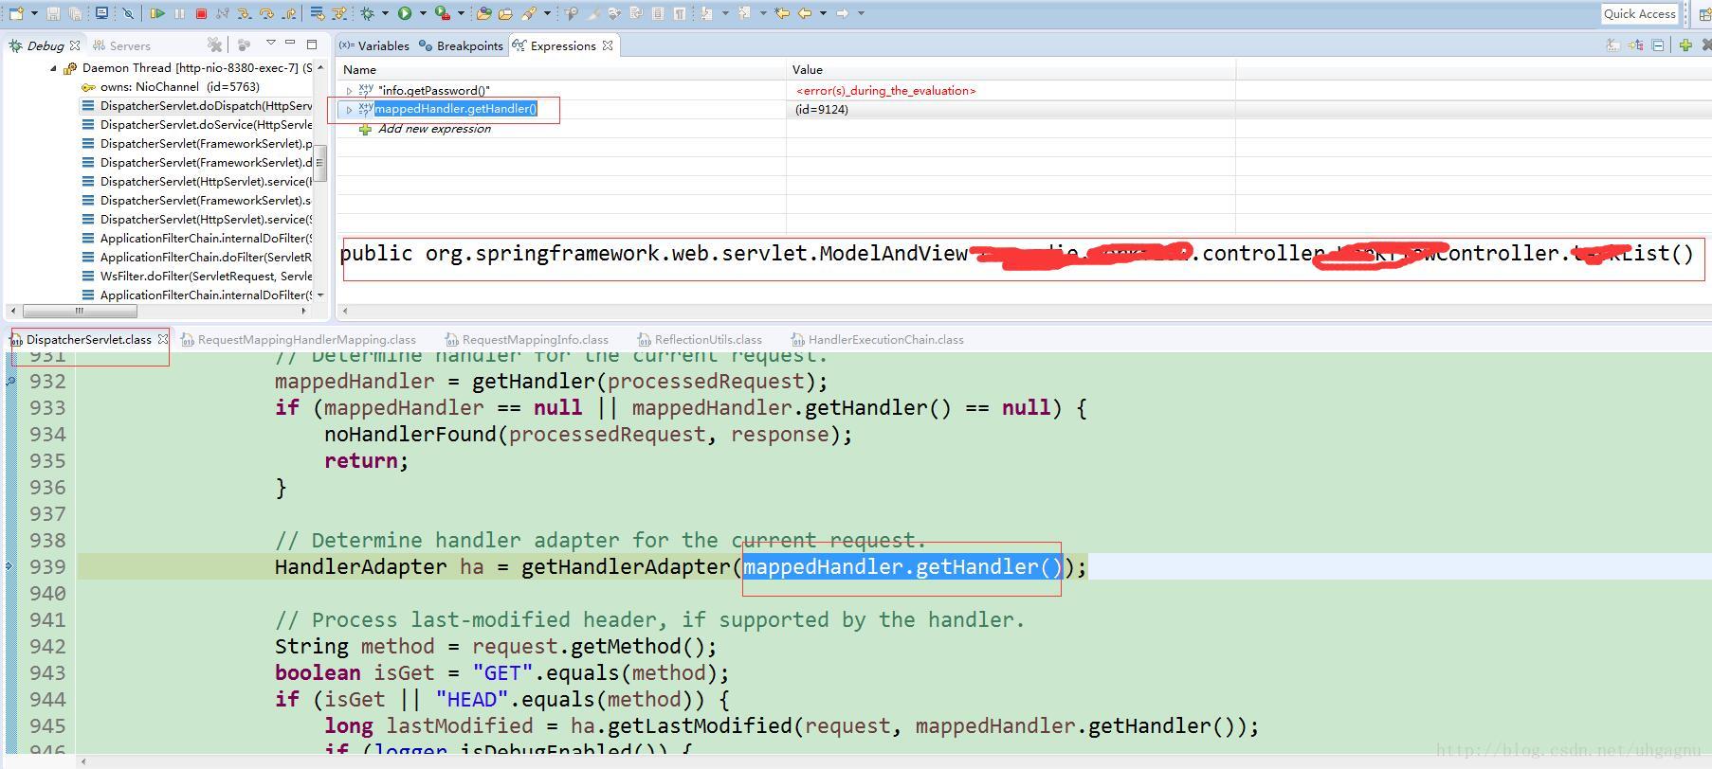
Task: Toggle Use Step Filters icon
Action: pyautogui.click(x=338, y=13)
